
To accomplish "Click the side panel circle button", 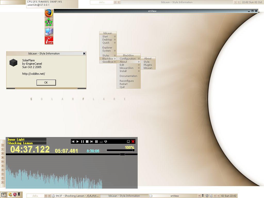I will coord(3,174).
